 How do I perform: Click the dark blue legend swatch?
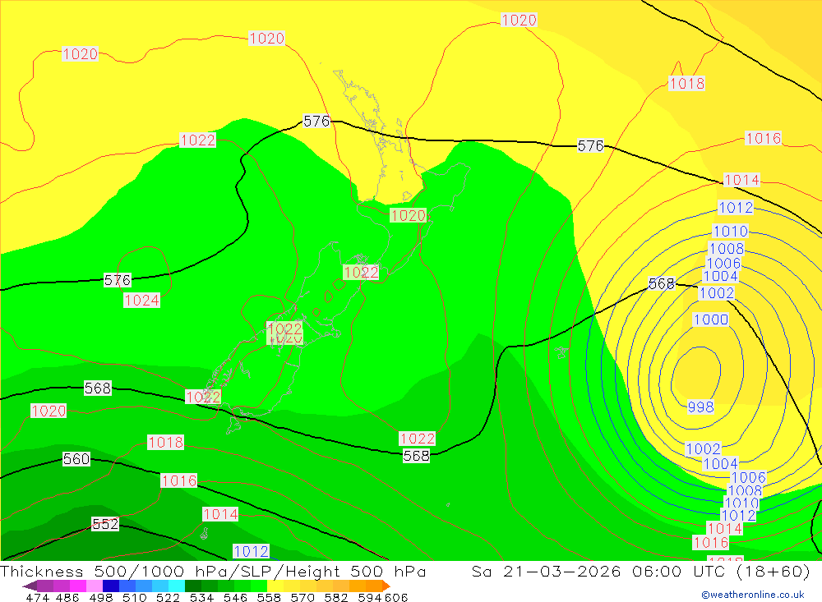tap(111, 586)
